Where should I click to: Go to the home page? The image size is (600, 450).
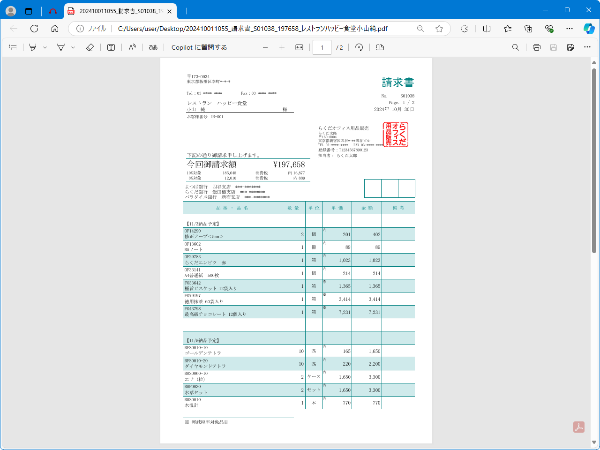(x=55, y=29)
